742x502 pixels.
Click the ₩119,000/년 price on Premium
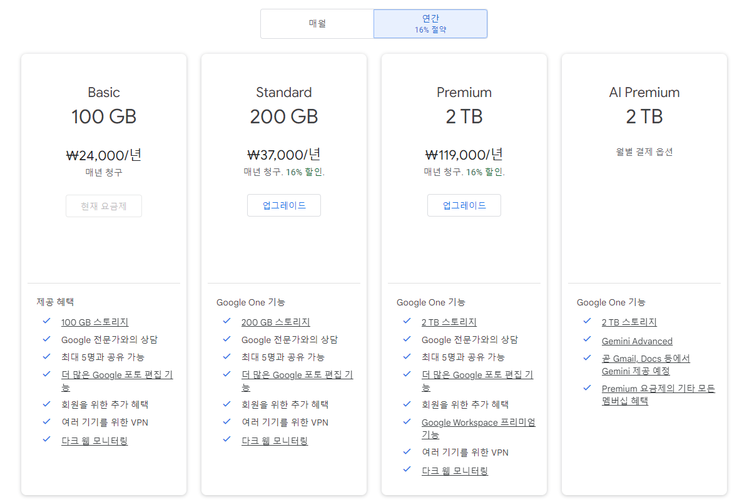point(464,155)
